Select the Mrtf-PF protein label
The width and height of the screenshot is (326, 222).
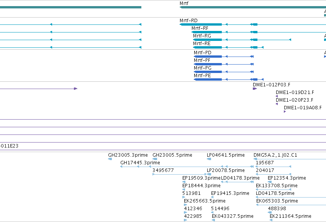pyautogui.click(x=202, y=60)
